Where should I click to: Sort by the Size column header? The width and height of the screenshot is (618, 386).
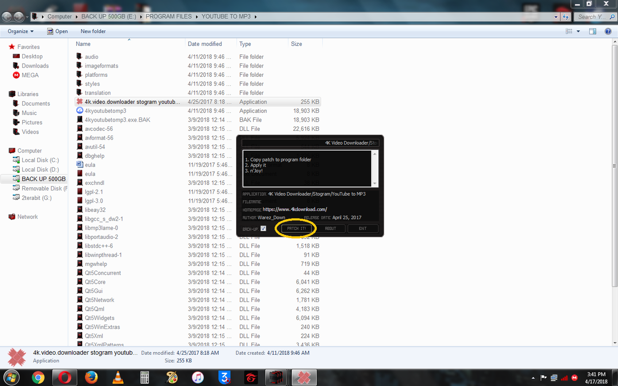click(296, 44)
